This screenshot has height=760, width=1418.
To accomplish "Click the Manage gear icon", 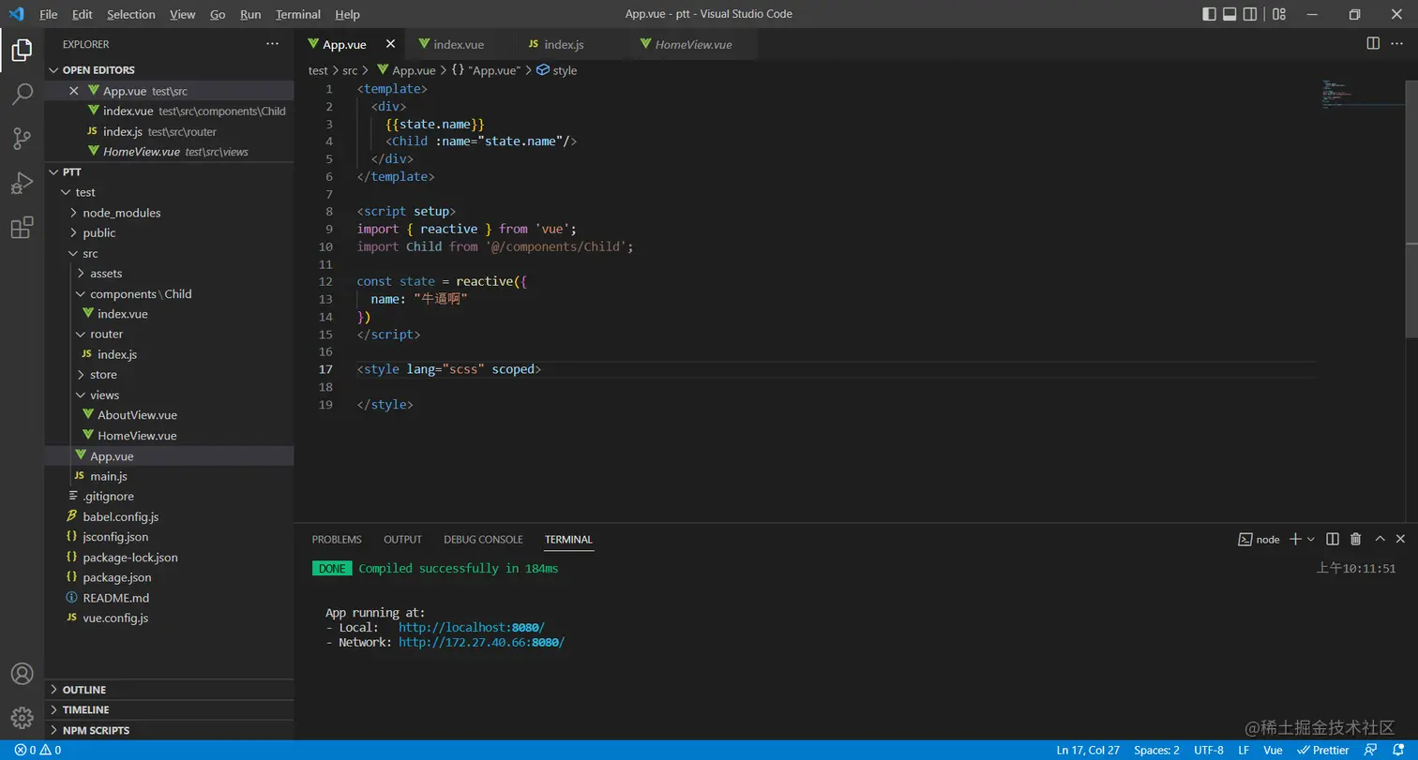I will pyautogui.click(x=22, y=718).
